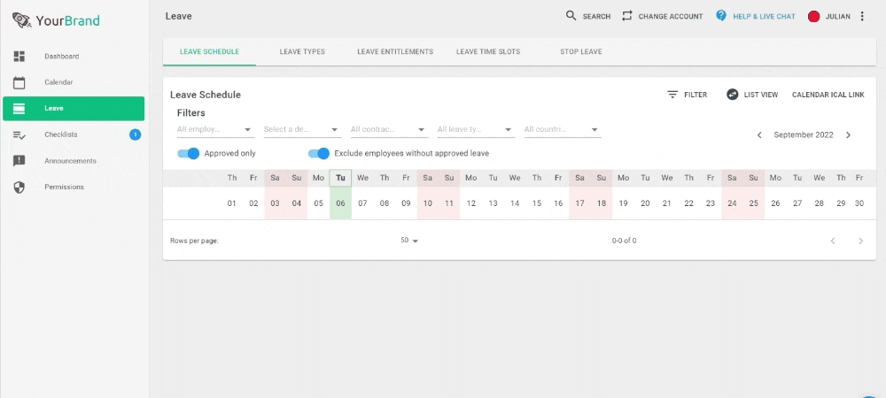Open the Dashboard sidebar icon
The image size is (886, 398).
click(x=19, y=57)
